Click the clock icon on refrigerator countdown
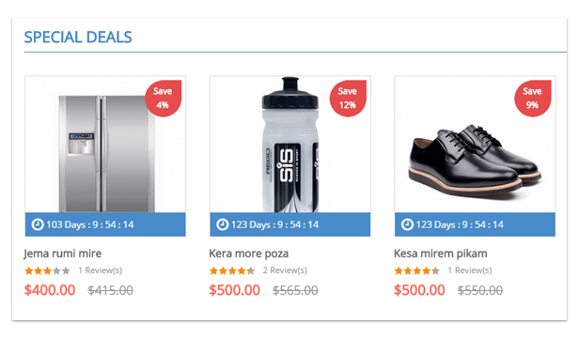 coord(38,224)
